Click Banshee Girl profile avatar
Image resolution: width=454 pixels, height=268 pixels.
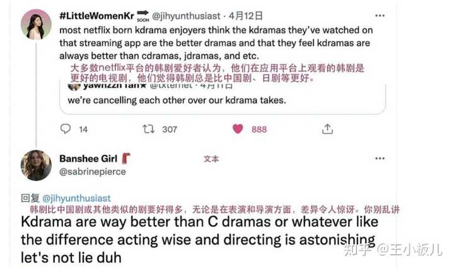(x=36, y=165)
